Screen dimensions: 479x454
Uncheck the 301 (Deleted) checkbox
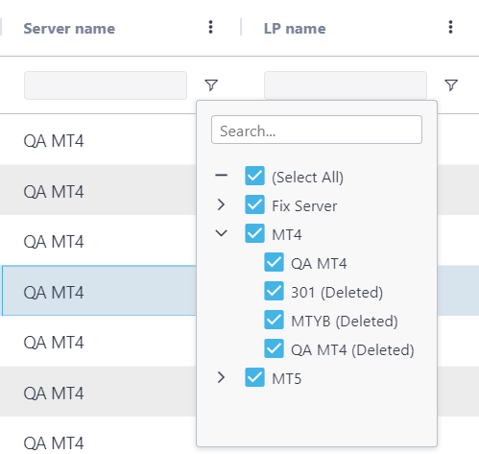(x=274, y=291)
